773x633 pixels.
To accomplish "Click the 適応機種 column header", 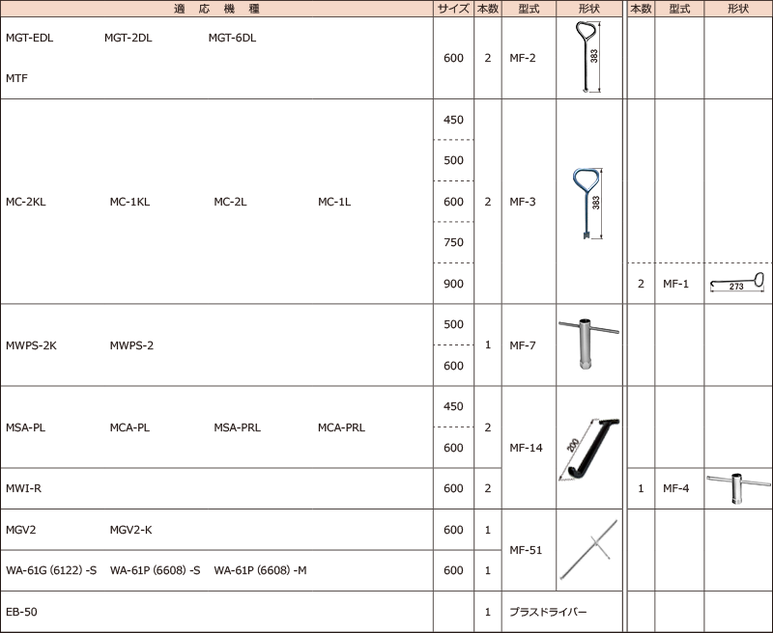I will click(216, 9).
